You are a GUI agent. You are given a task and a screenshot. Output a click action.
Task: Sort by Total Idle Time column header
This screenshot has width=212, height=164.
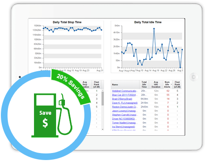click(x=144, y=84)
